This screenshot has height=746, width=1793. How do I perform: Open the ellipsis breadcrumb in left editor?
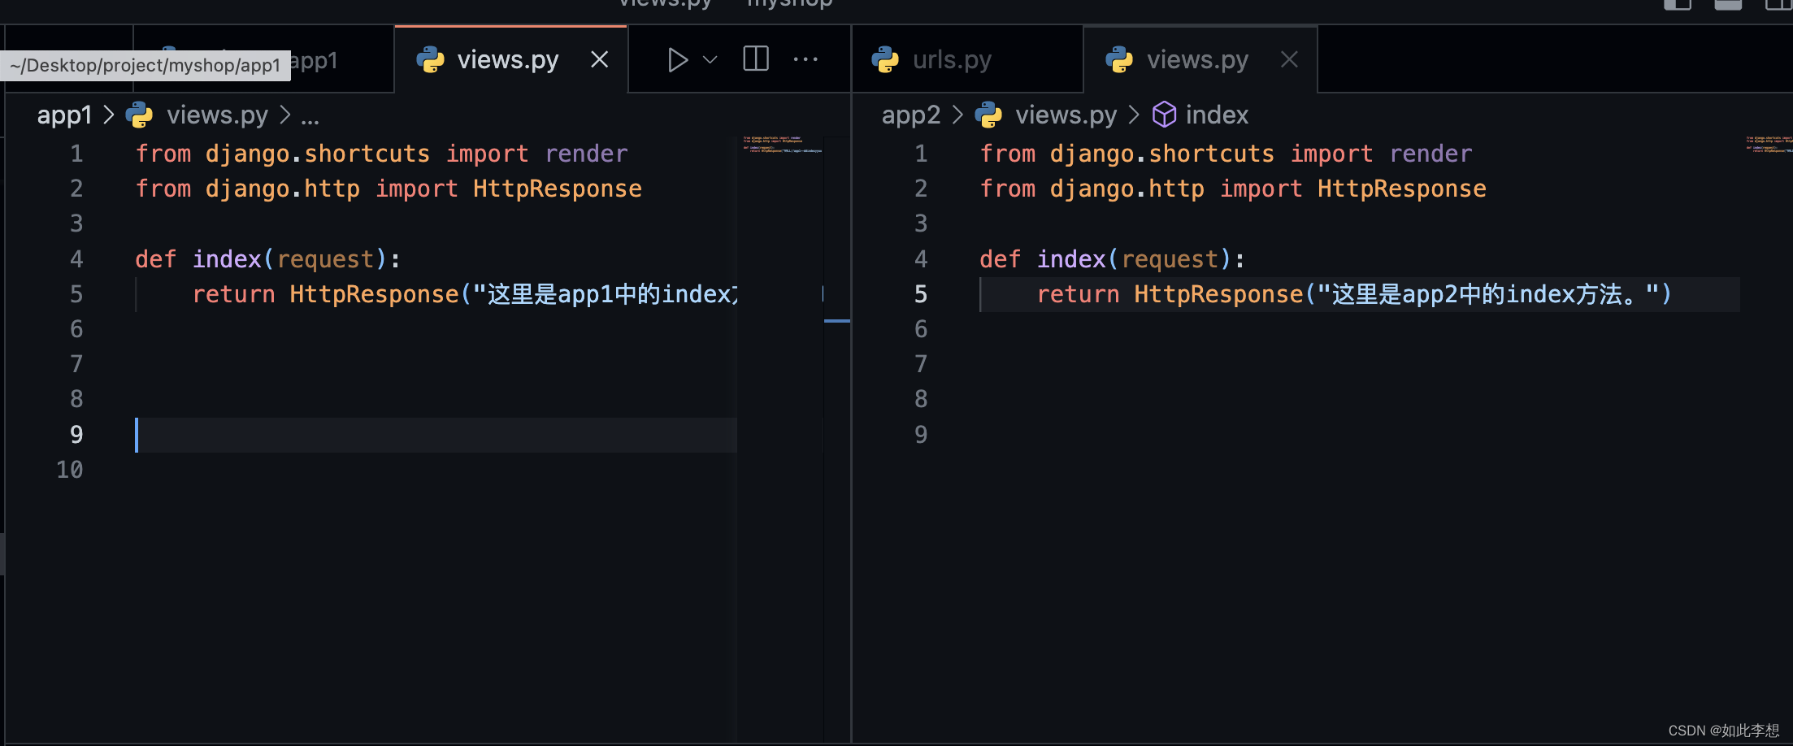[310, 117]
